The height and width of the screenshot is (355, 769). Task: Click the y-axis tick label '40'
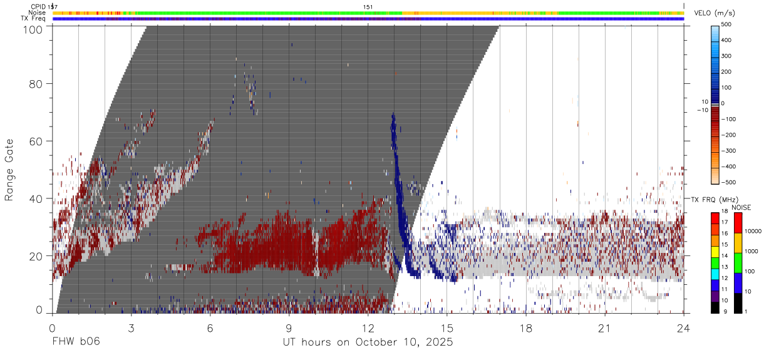[35, 198]
